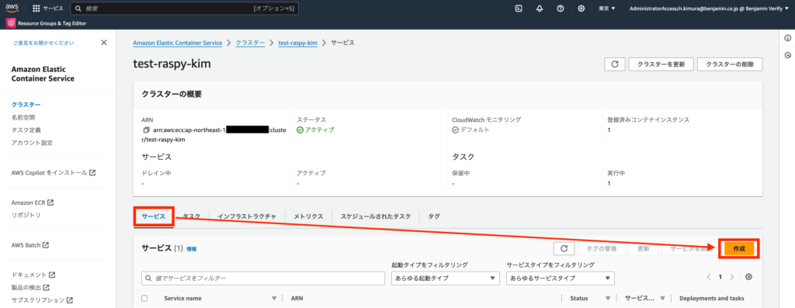Click the 更新 button in services panel
The height and width of the screenshot is (308, 795).
(643, 249)
